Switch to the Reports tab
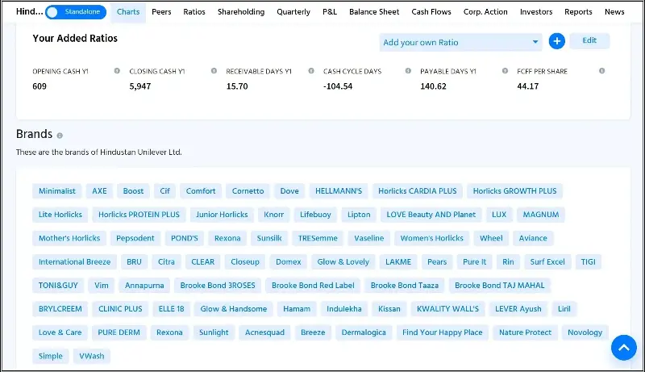 [578, 12]
